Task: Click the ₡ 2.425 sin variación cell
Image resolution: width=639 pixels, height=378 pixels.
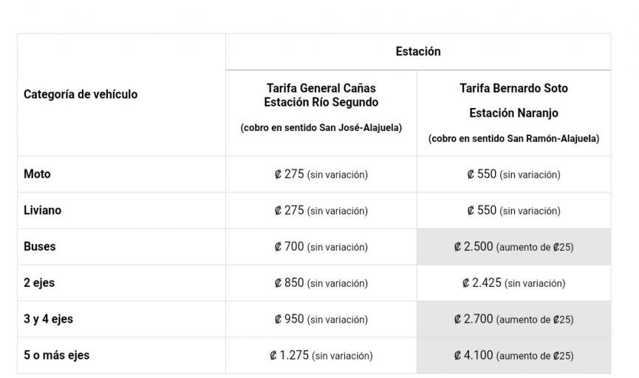Action: coord(513,283)
